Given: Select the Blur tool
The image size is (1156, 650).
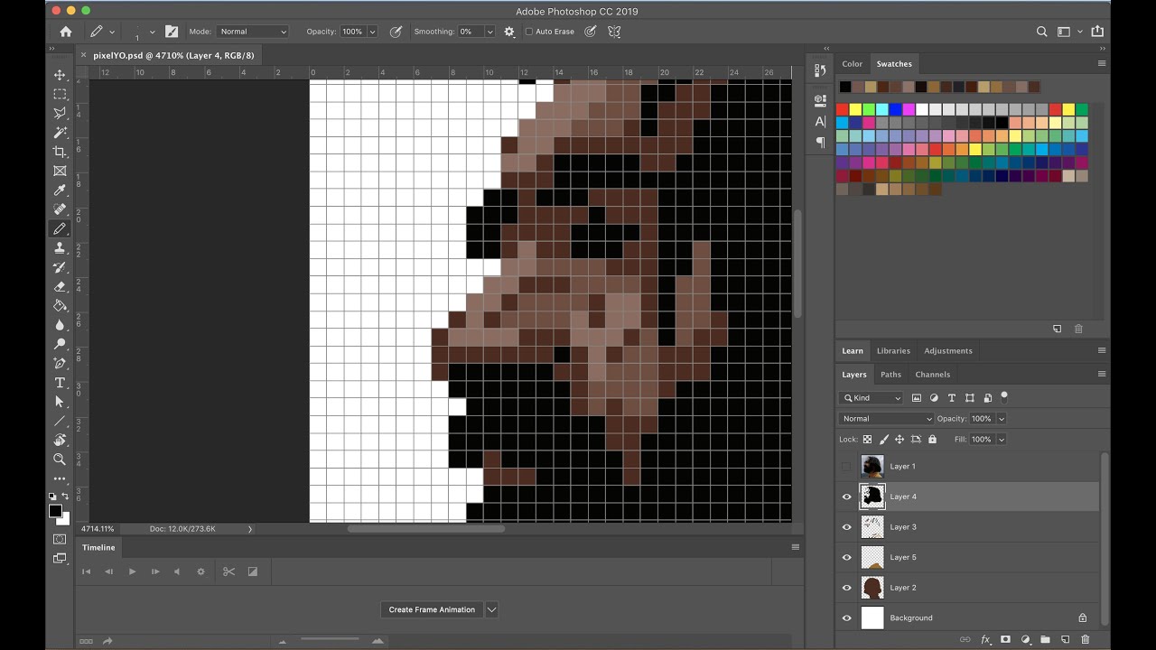Looking at the screenshot, I should coord(60,325).
